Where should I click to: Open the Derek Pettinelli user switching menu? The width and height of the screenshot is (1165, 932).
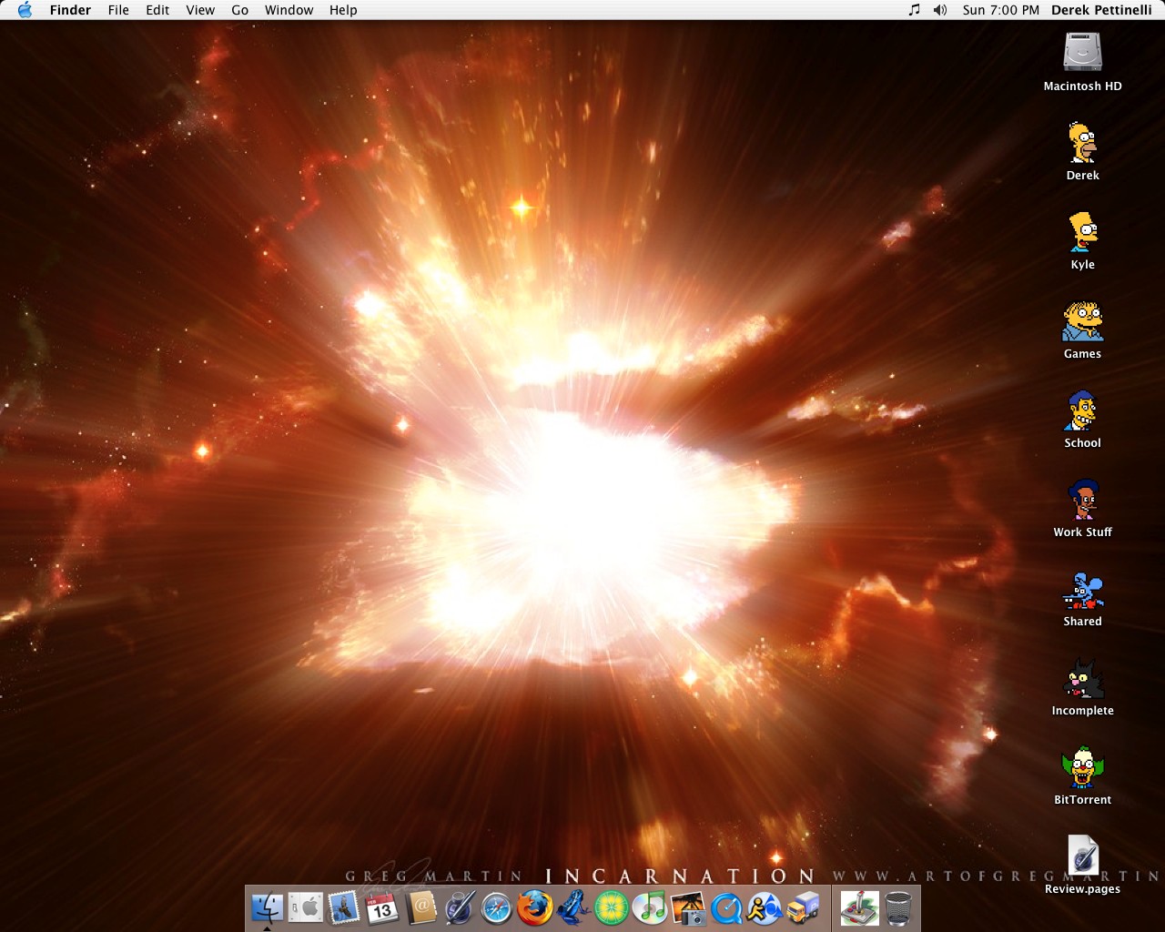1101,10
